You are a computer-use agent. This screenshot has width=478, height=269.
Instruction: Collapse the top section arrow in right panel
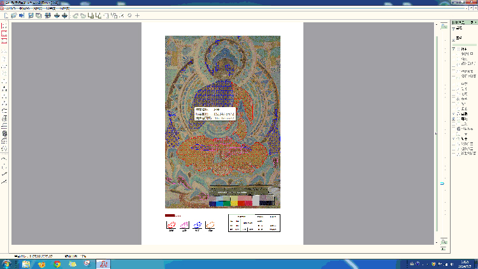coord(454,29)
